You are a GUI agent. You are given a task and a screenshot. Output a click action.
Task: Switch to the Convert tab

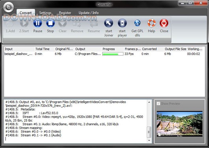click(26, 13)
